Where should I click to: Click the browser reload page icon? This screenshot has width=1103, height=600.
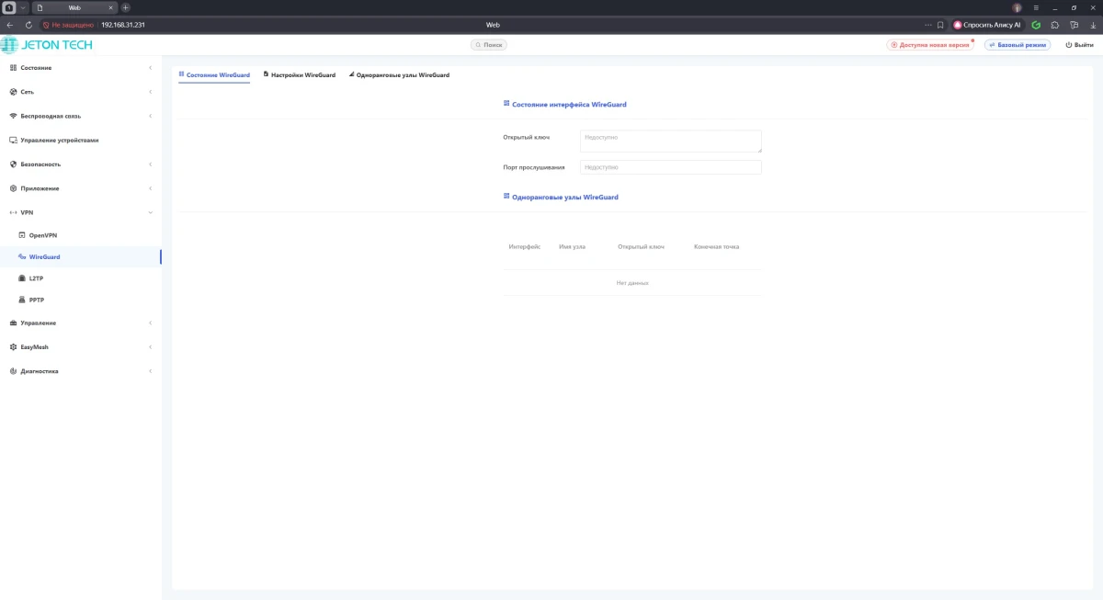28,25
